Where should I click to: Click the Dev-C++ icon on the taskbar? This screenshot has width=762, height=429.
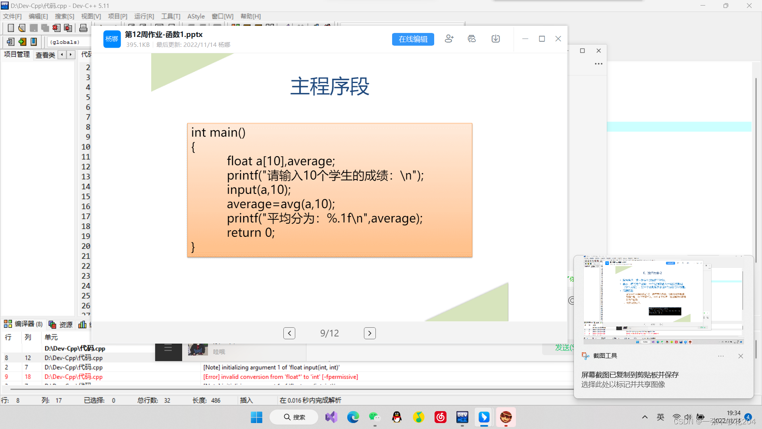462,417
